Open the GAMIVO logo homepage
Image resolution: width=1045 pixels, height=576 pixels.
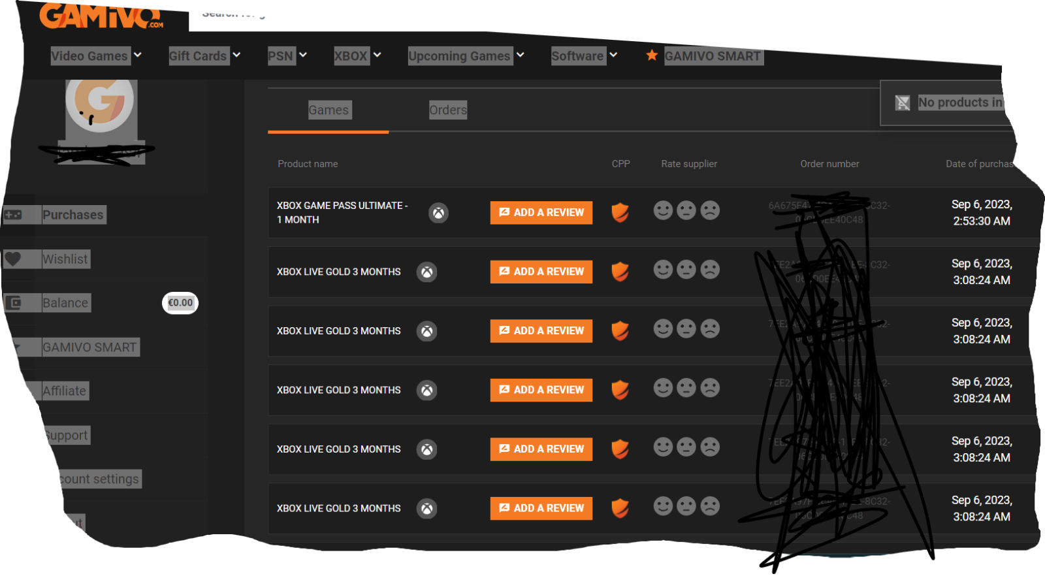tap(101, 16)
